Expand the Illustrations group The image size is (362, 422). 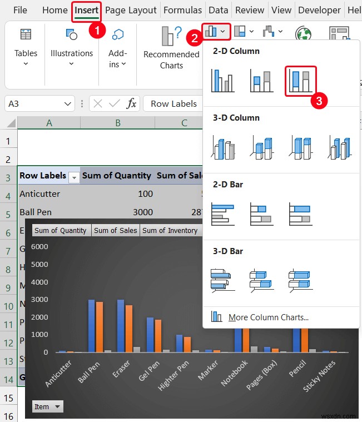[72, 47]
